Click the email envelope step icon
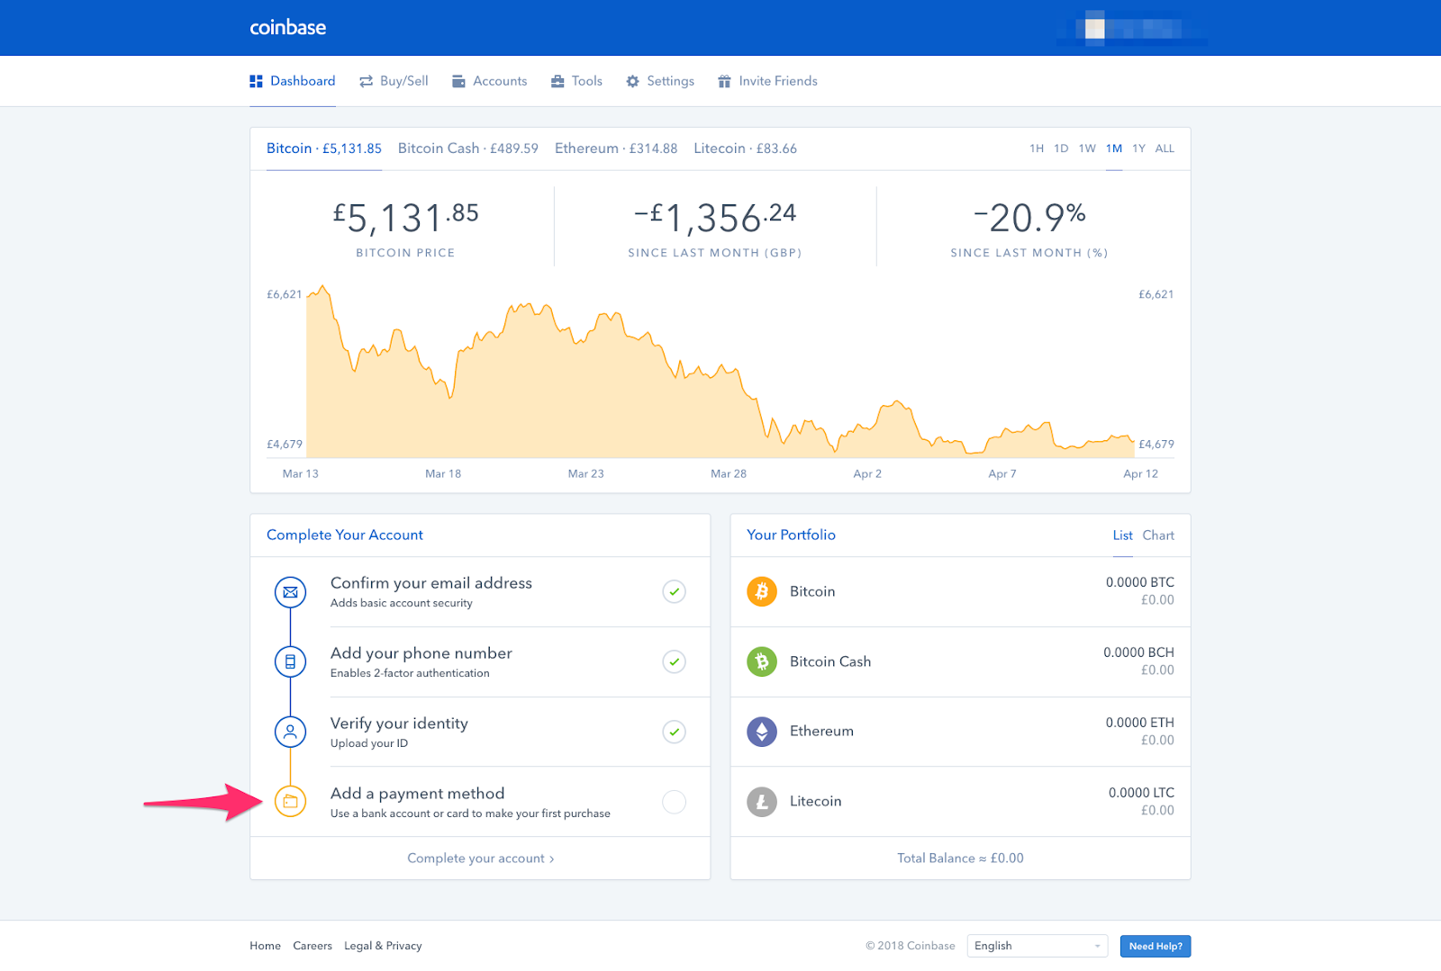Viewport: 1441px width, 971px height. pyautogui.click(x=290, y=592)
